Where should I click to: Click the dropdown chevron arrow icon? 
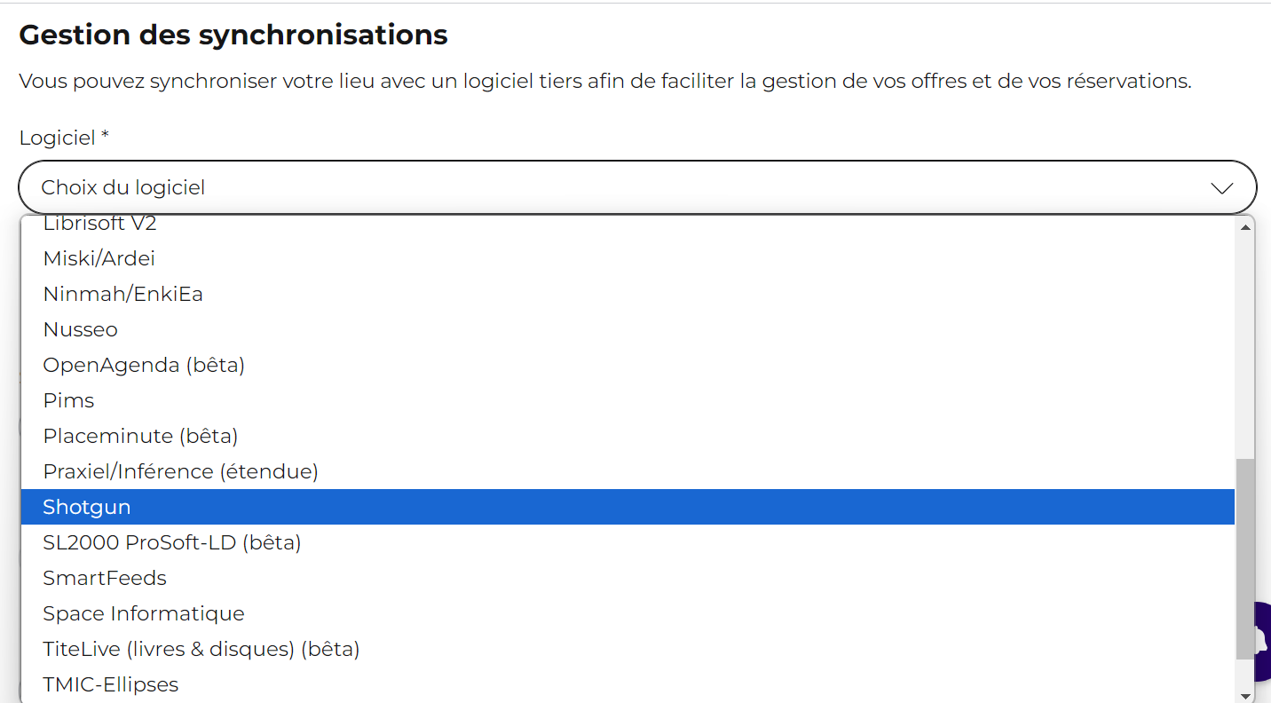[1222, 188]
